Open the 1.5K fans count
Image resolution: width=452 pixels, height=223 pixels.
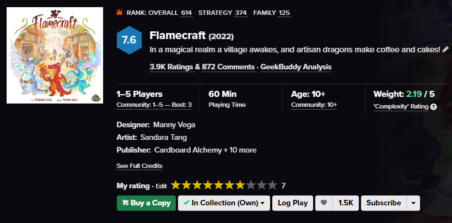[x=346, y=203]
